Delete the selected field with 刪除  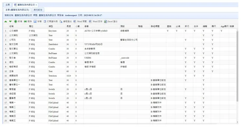click(x=28, y=21)
